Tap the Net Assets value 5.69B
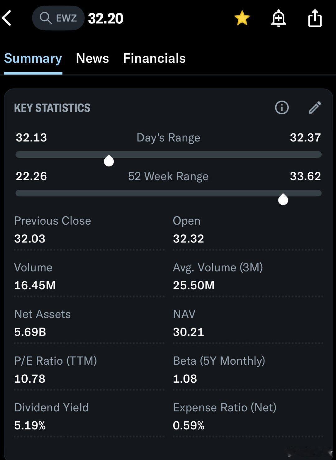 (30, 332)
